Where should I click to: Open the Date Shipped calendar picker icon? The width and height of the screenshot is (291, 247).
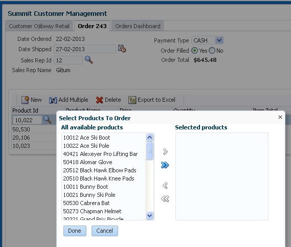pyautogui.click(x=122, y=49)
